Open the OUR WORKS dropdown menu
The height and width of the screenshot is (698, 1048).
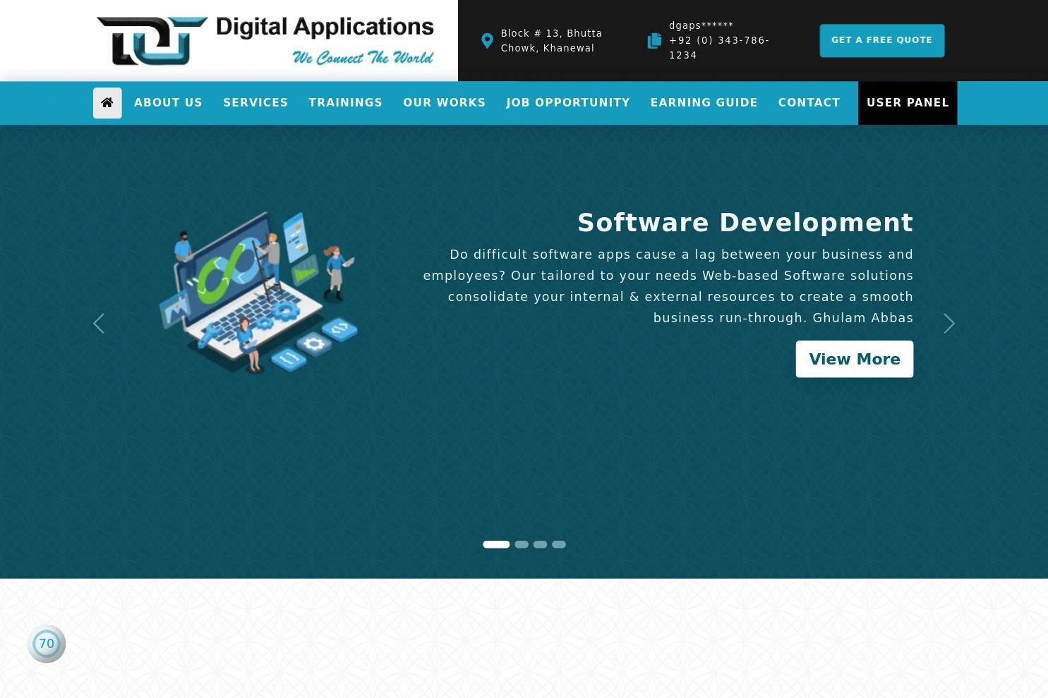pyautogui.click(x=444, y=103)
